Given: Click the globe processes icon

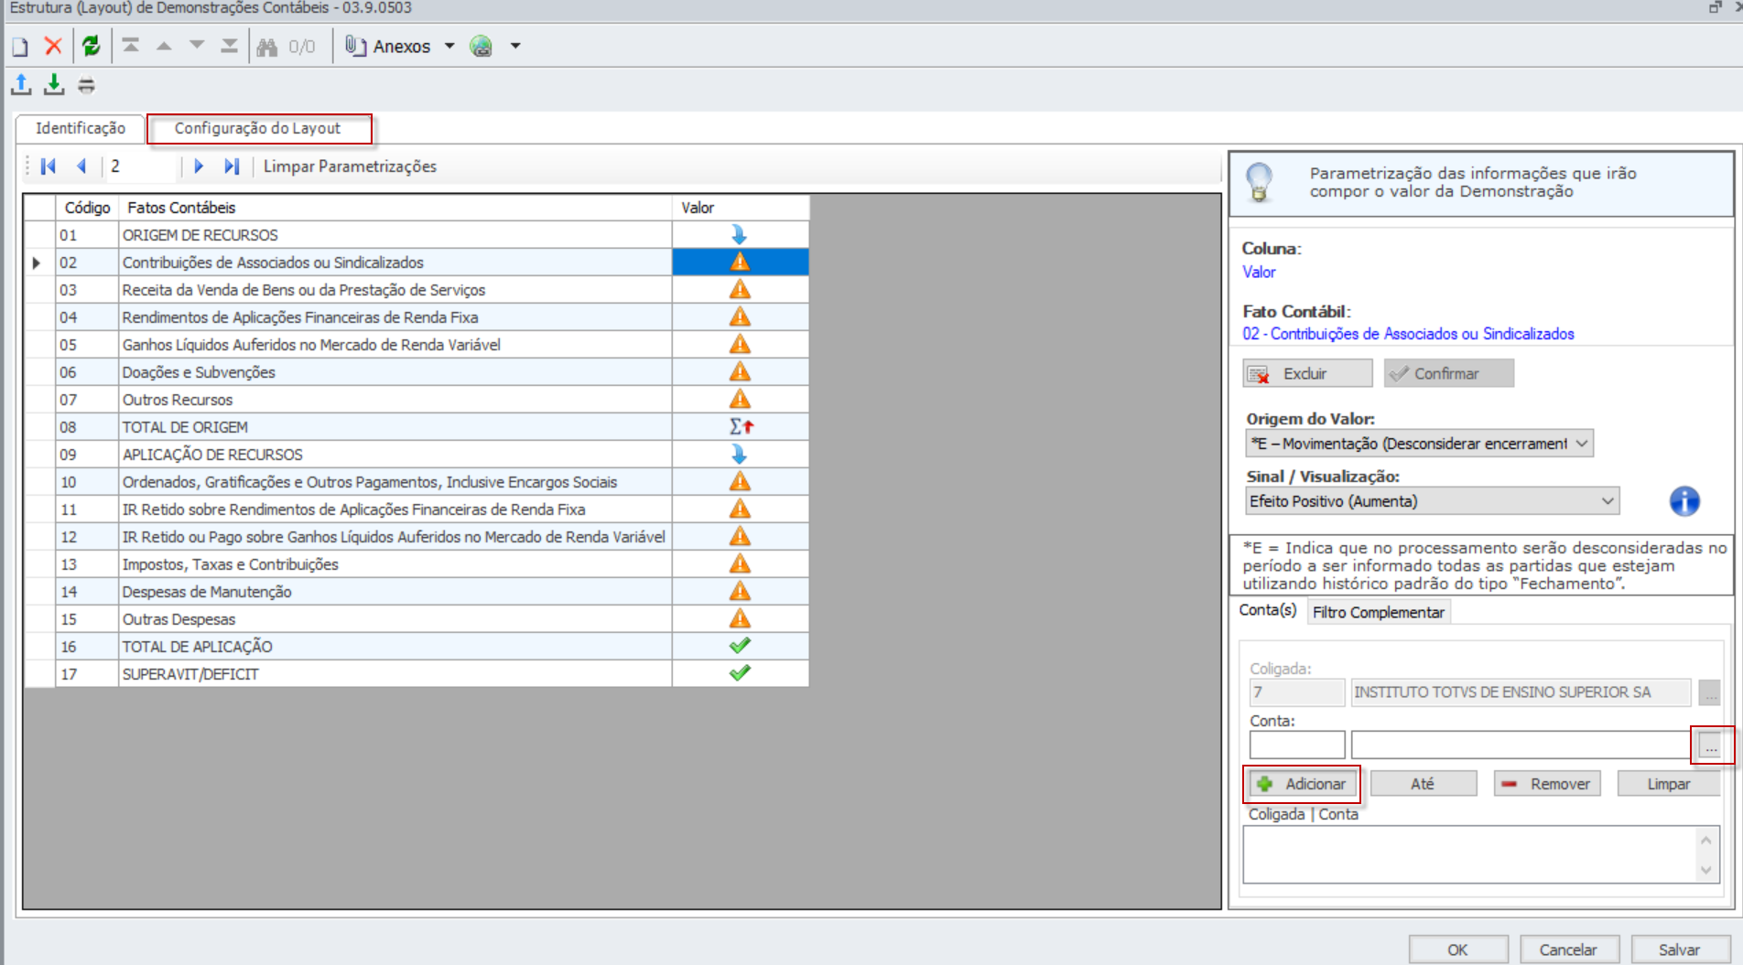Looking at the screenshot, I should click(482, 46).
